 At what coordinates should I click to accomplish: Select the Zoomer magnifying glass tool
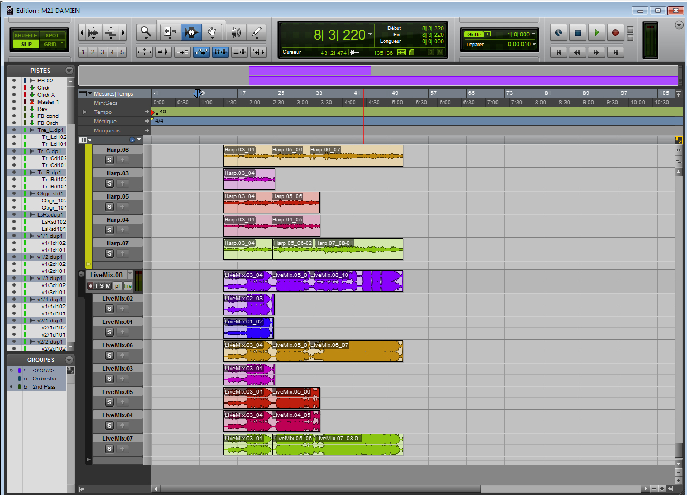coord(146,33)
